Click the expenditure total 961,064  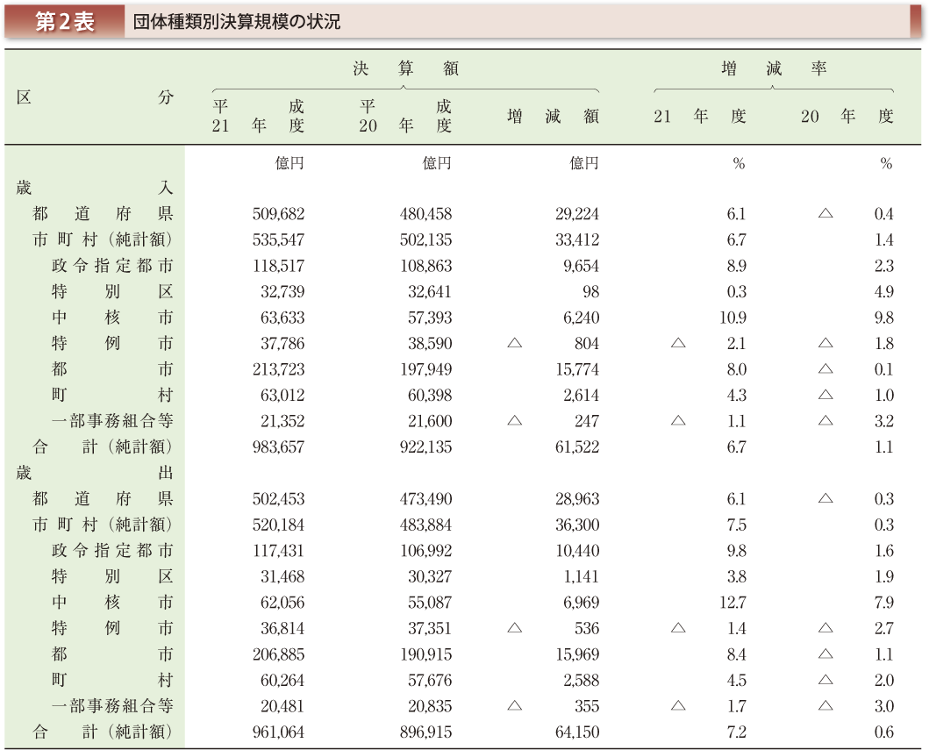coord(278,732)
